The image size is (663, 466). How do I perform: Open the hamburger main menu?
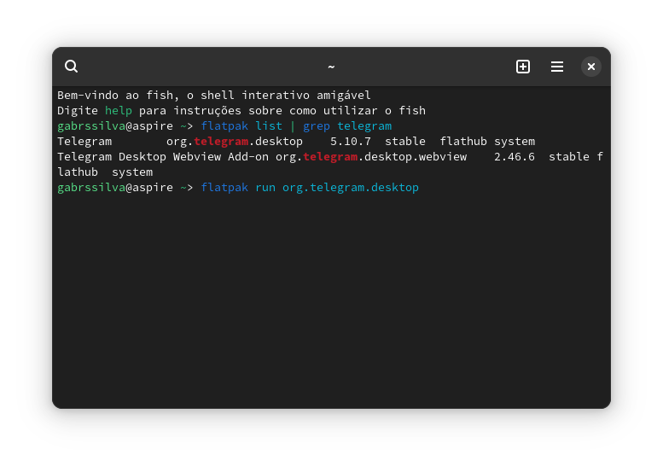pyautogui.click(x=557, y=67)
